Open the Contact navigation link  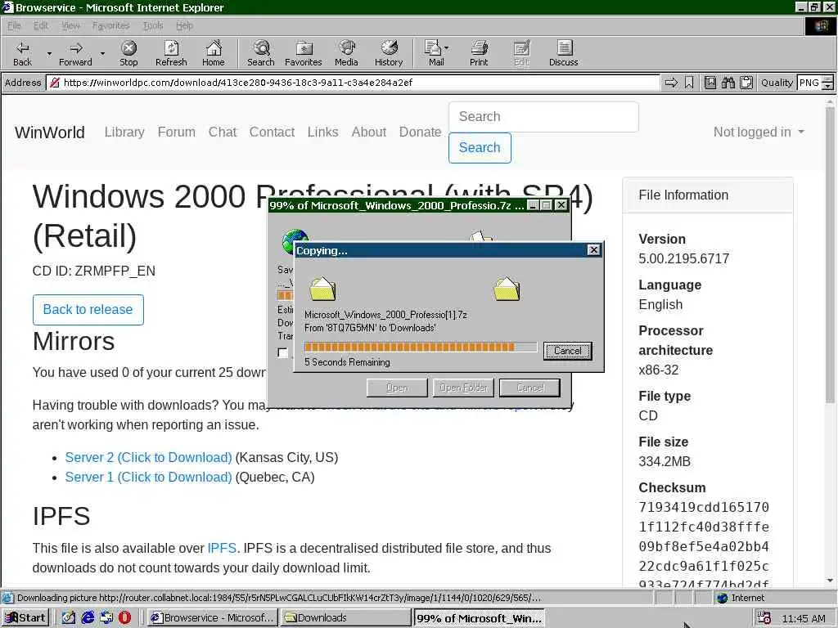pyautogui.click(x=272, y=132)
